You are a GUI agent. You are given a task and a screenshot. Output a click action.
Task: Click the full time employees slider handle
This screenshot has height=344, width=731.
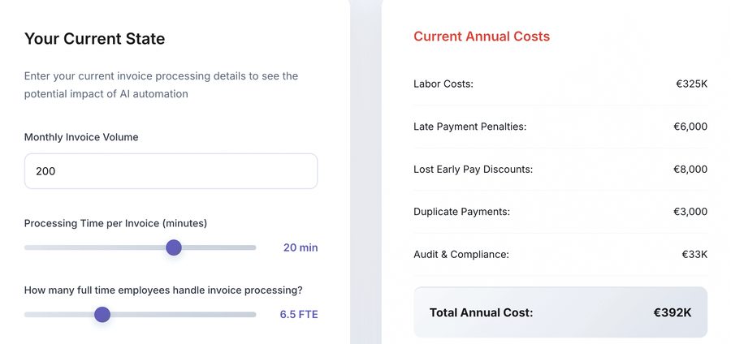102,315
